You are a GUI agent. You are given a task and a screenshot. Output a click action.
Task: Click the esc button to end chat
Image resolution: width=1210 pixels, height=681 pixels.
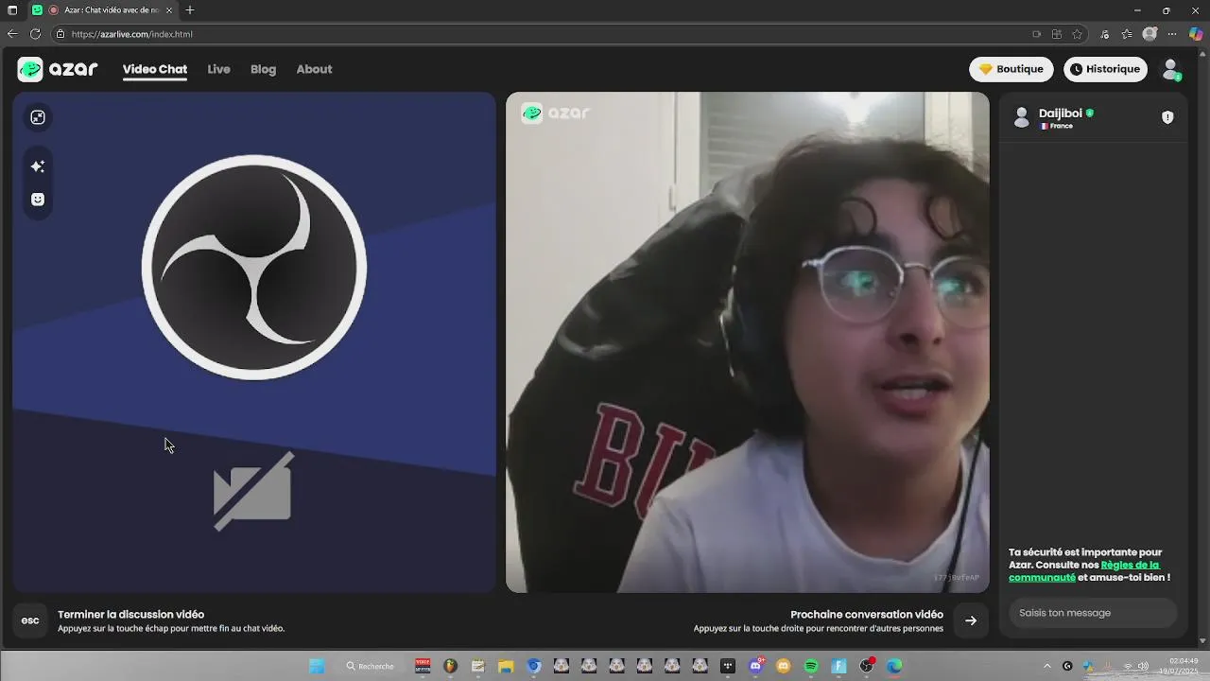click(30, 620)
